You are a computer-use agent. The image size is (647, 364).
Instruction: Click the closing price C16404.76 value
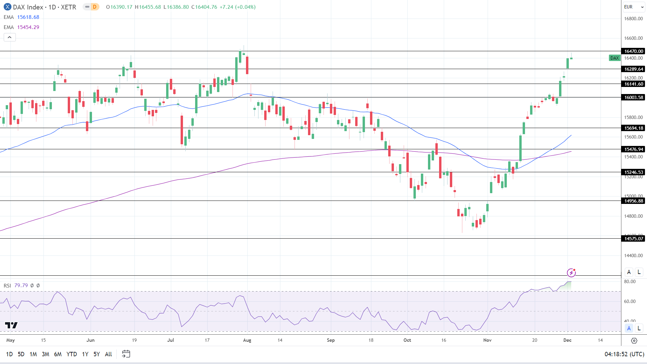click(204, 7)
